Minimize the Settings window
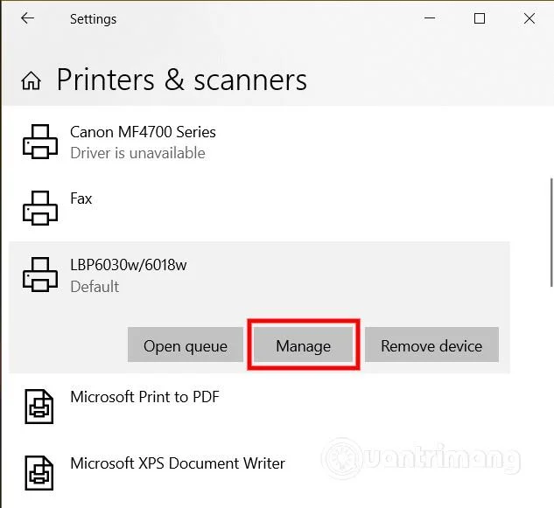The image size is (554, 508). coord(430,18)
